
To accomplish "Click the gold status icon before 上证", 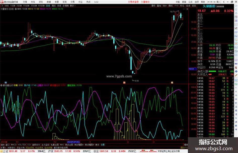I will [1, 151].
